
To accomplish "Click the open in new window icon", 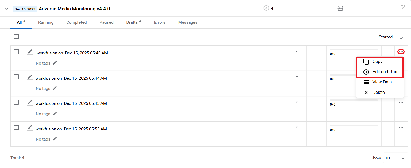I will coord(403,8).
